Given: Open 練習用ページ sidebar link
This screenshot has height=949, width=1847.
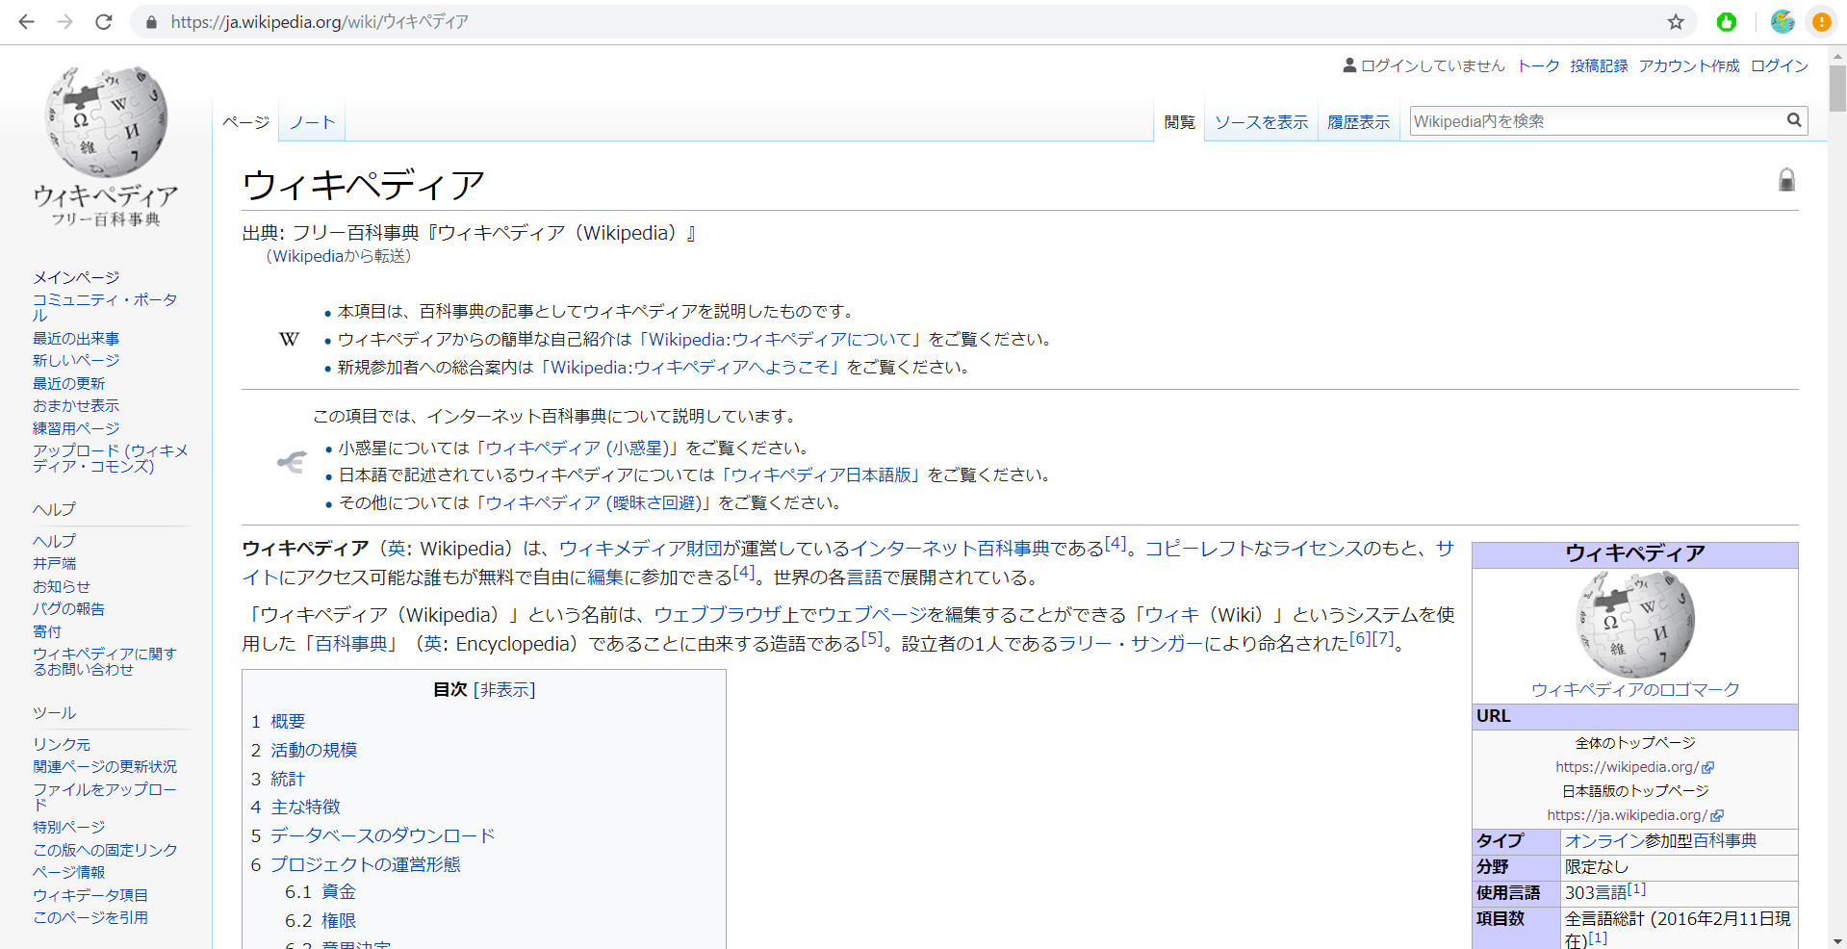Looking at the screenshot, I should coord(76,428).
